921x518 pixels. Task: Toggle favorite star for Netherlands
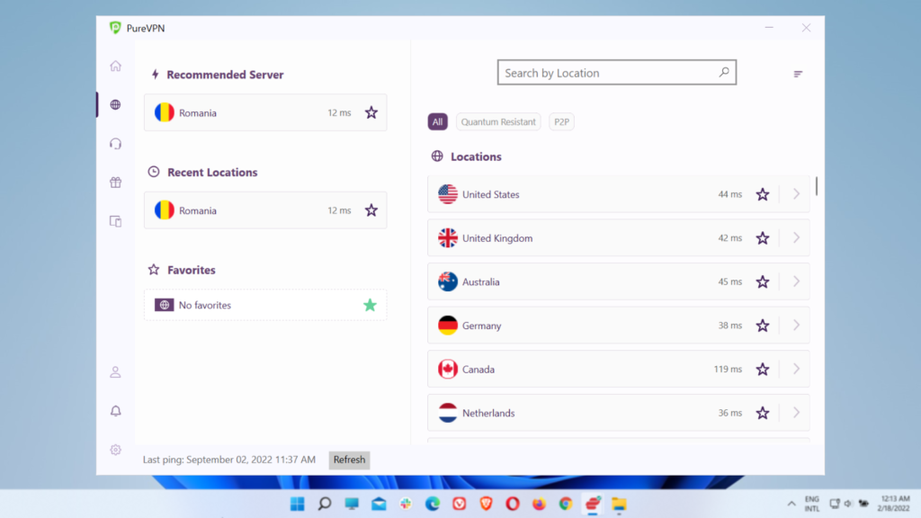click(763, 413)
